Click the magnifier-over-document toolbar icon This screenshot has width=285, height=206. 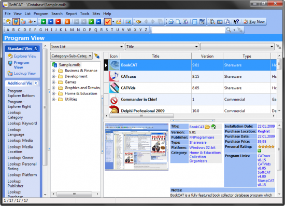click(212, 22)
